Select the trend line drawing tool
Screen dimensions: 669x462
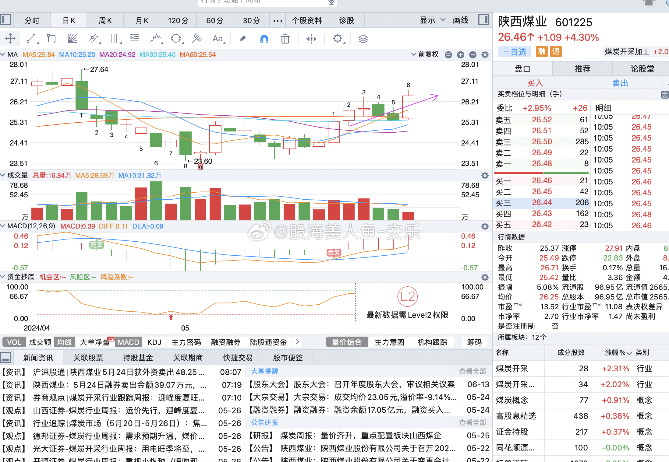tap(32, 39)
